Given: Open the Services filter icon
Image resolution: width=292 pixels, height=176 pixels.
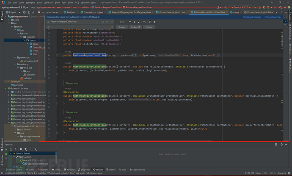Looking at the screenshot, I should pos(26,149).
